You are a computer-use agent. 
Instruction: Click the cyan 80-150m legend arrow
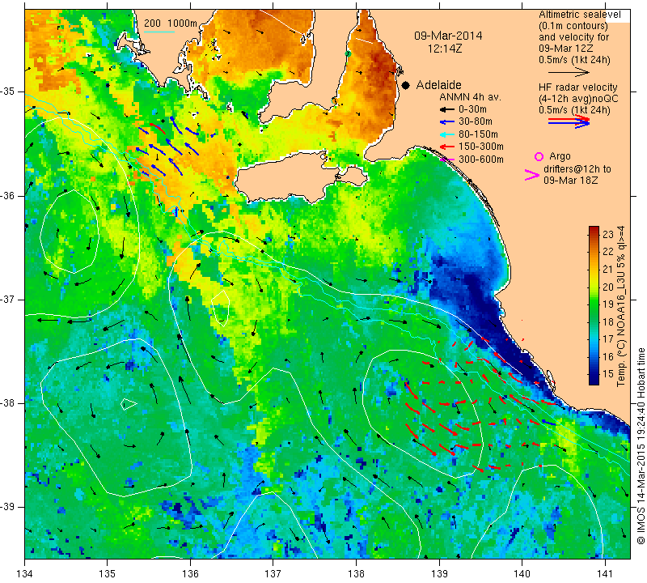coord(446,134)
